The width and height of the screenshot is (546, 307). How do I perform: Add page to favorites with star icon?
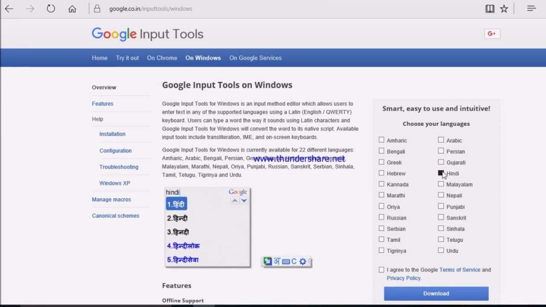(x=504, y=9)
